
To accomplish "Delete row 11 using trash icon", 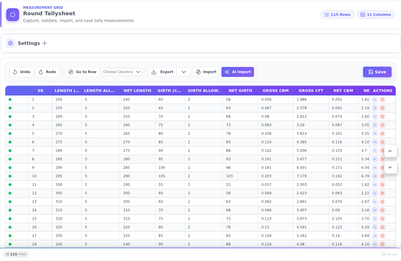I will pyautogui.click(x=382, y=185).
